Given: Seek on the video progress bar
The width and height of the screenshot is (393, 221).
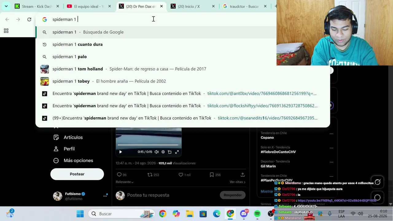Looking at the screenshot, I should point(149,145).
